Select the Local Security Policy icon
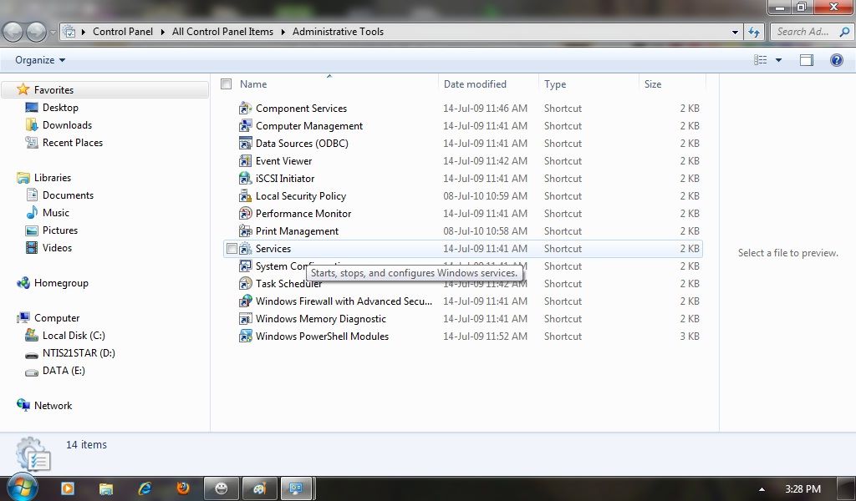Image resolution: width=856 pixels, height=501 pixels. coord(245,195)
